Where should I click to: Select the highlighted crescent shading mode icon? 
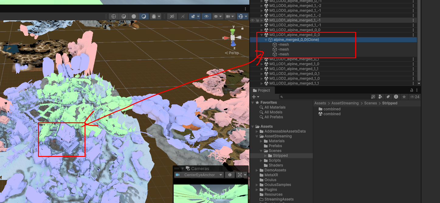pyautogui.click(x=144, y=16)
